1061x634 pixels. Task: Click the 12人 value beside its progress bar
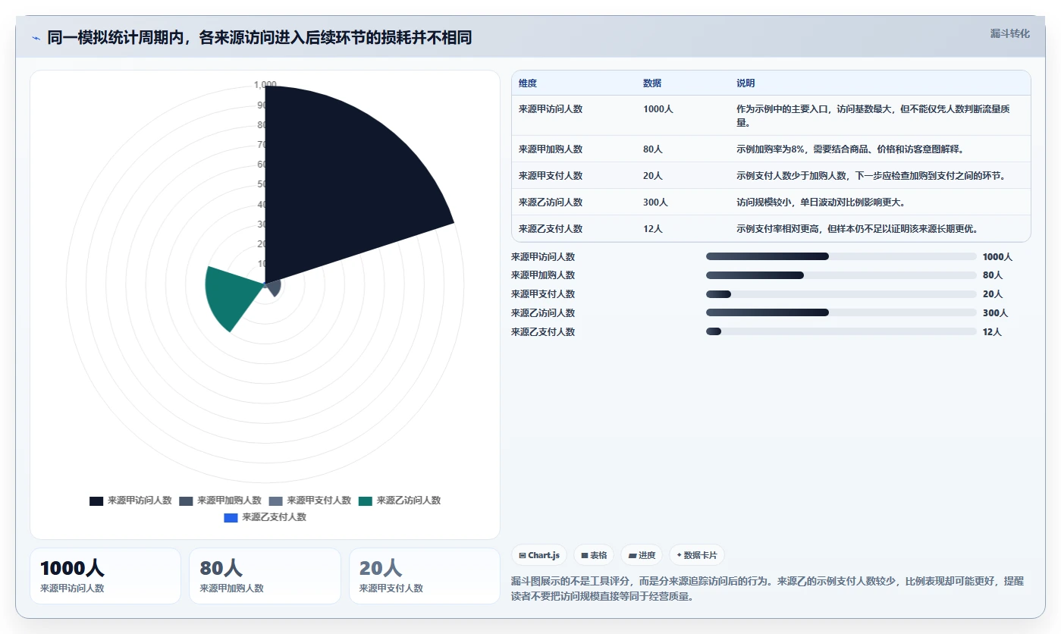pyautogui.click(x=992, y=332)
